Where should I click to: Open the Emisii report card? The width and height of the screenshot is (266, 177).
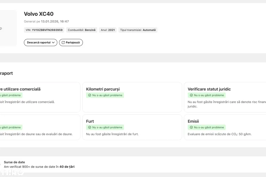[x=225, y=127]
